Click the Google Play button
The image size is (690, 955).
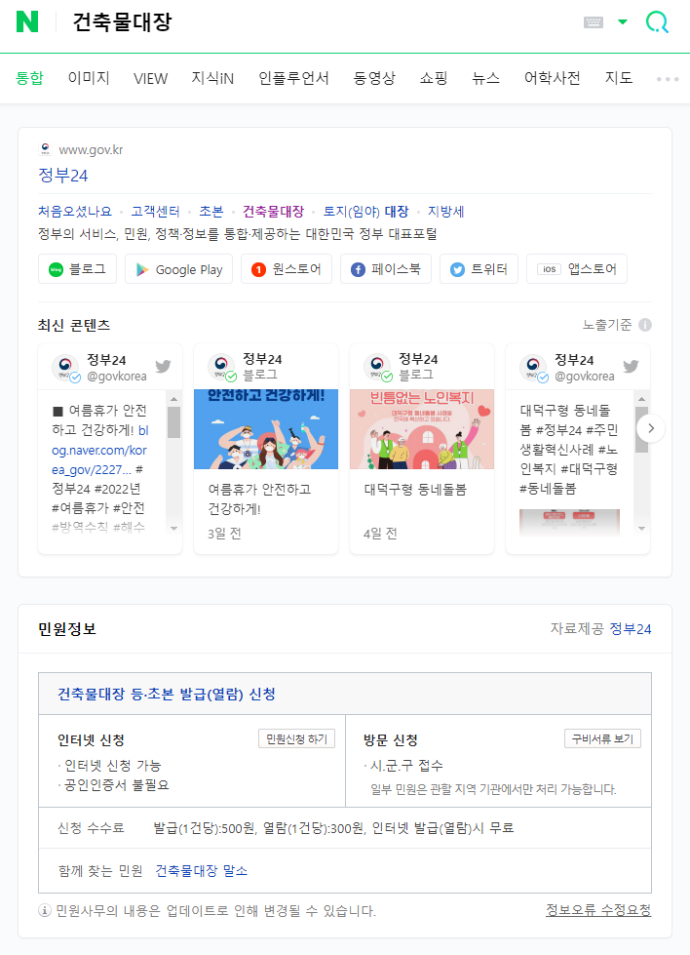[x=179, y=269]
